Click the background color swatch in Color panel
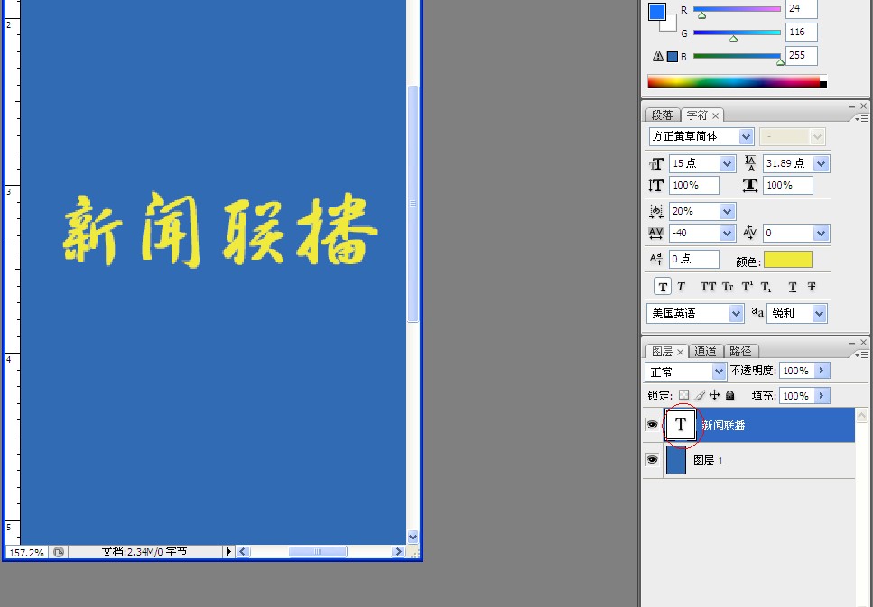The width and height of the screenshot is (873, 607). point(671,25)
